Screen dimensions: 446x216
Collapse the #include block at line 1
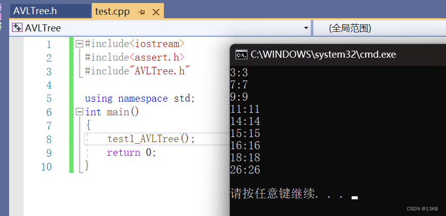(x=79, y=44)
